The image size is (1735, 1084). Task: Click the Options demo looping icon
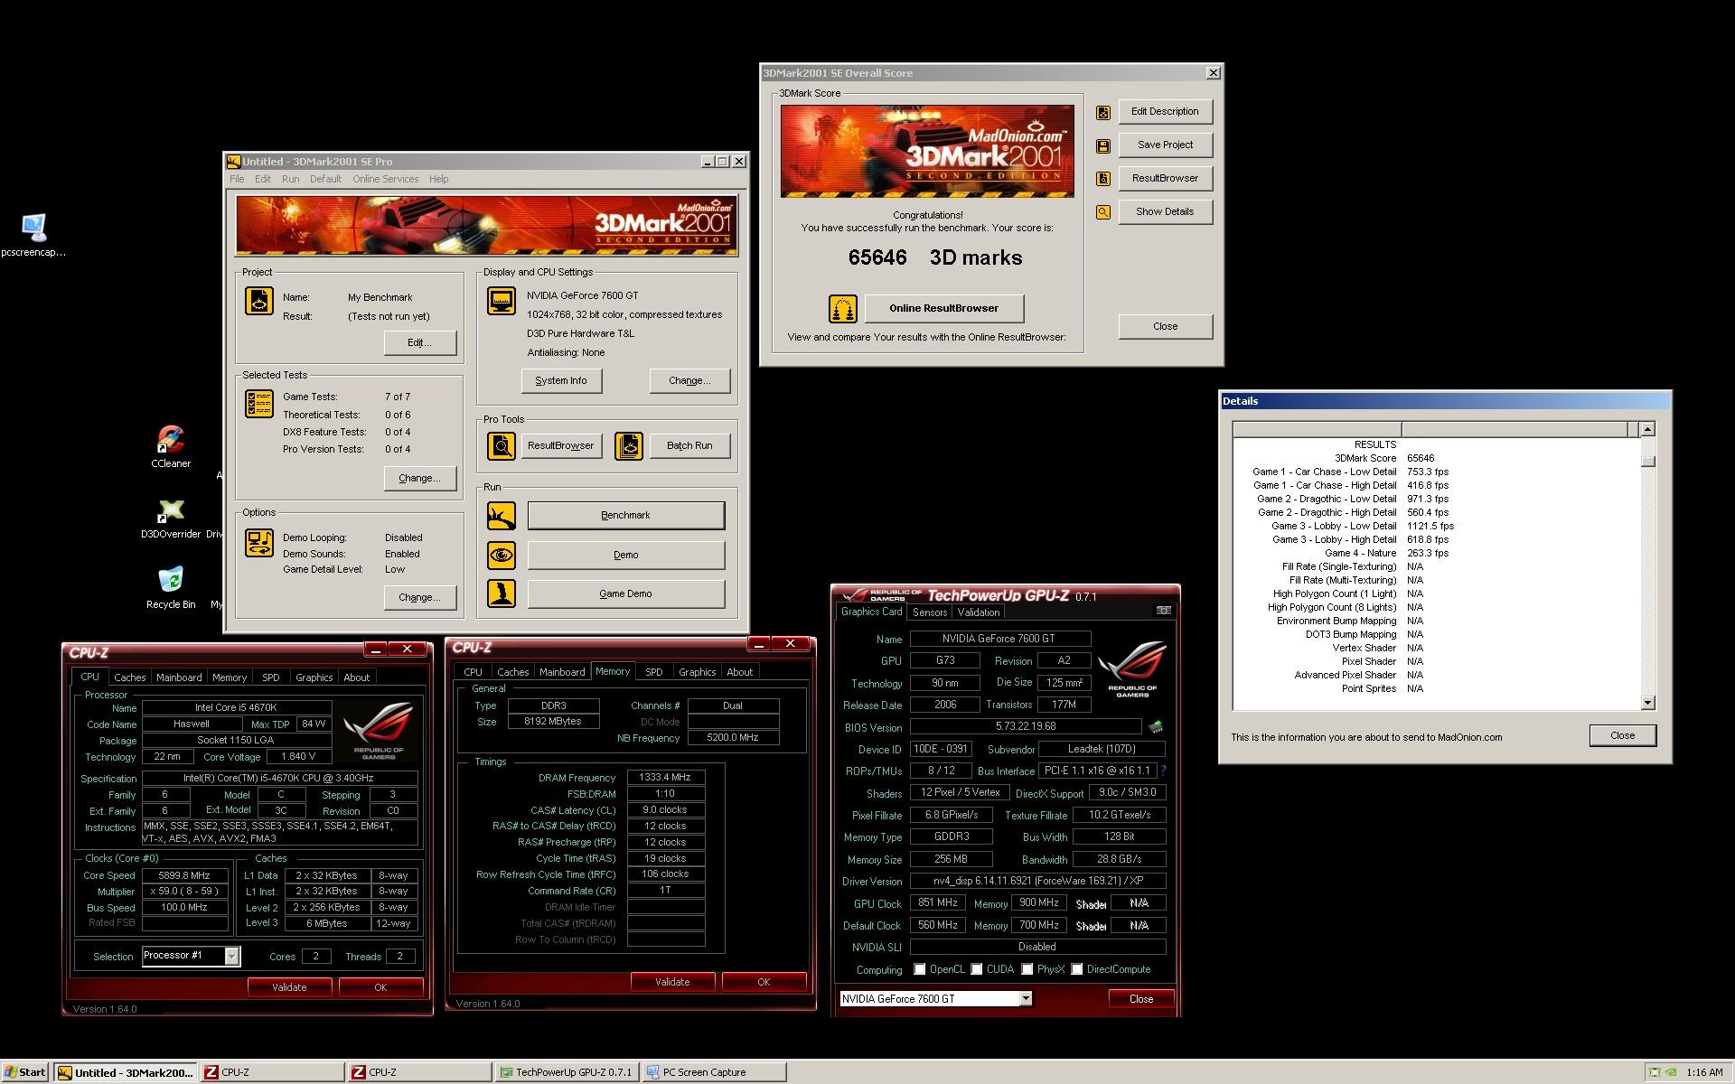(259, 543)
